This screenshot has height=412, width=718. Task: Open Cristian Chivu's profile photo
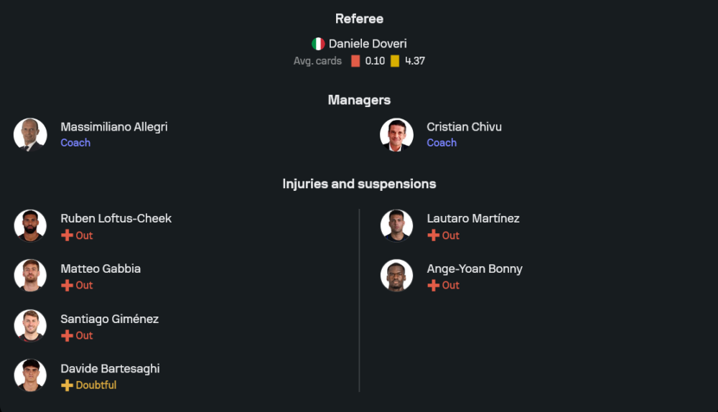coord(396,134)
